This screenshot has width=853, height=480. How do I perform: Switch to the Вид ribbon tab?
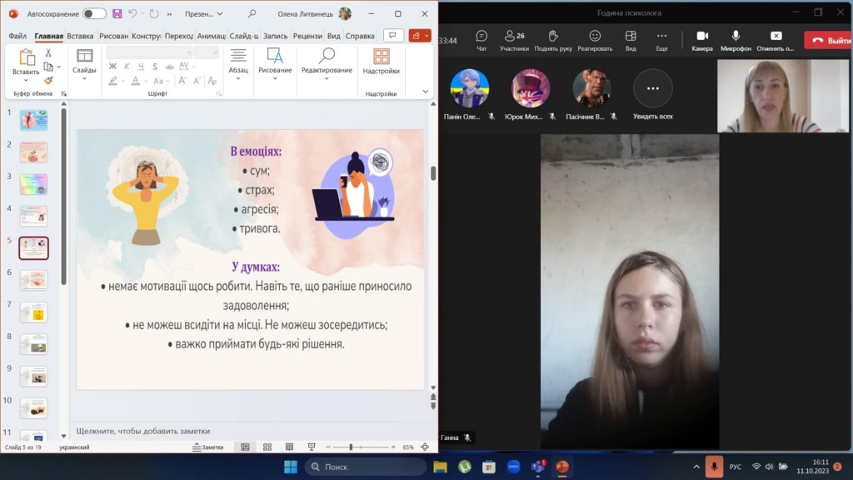tap(333, 36)
